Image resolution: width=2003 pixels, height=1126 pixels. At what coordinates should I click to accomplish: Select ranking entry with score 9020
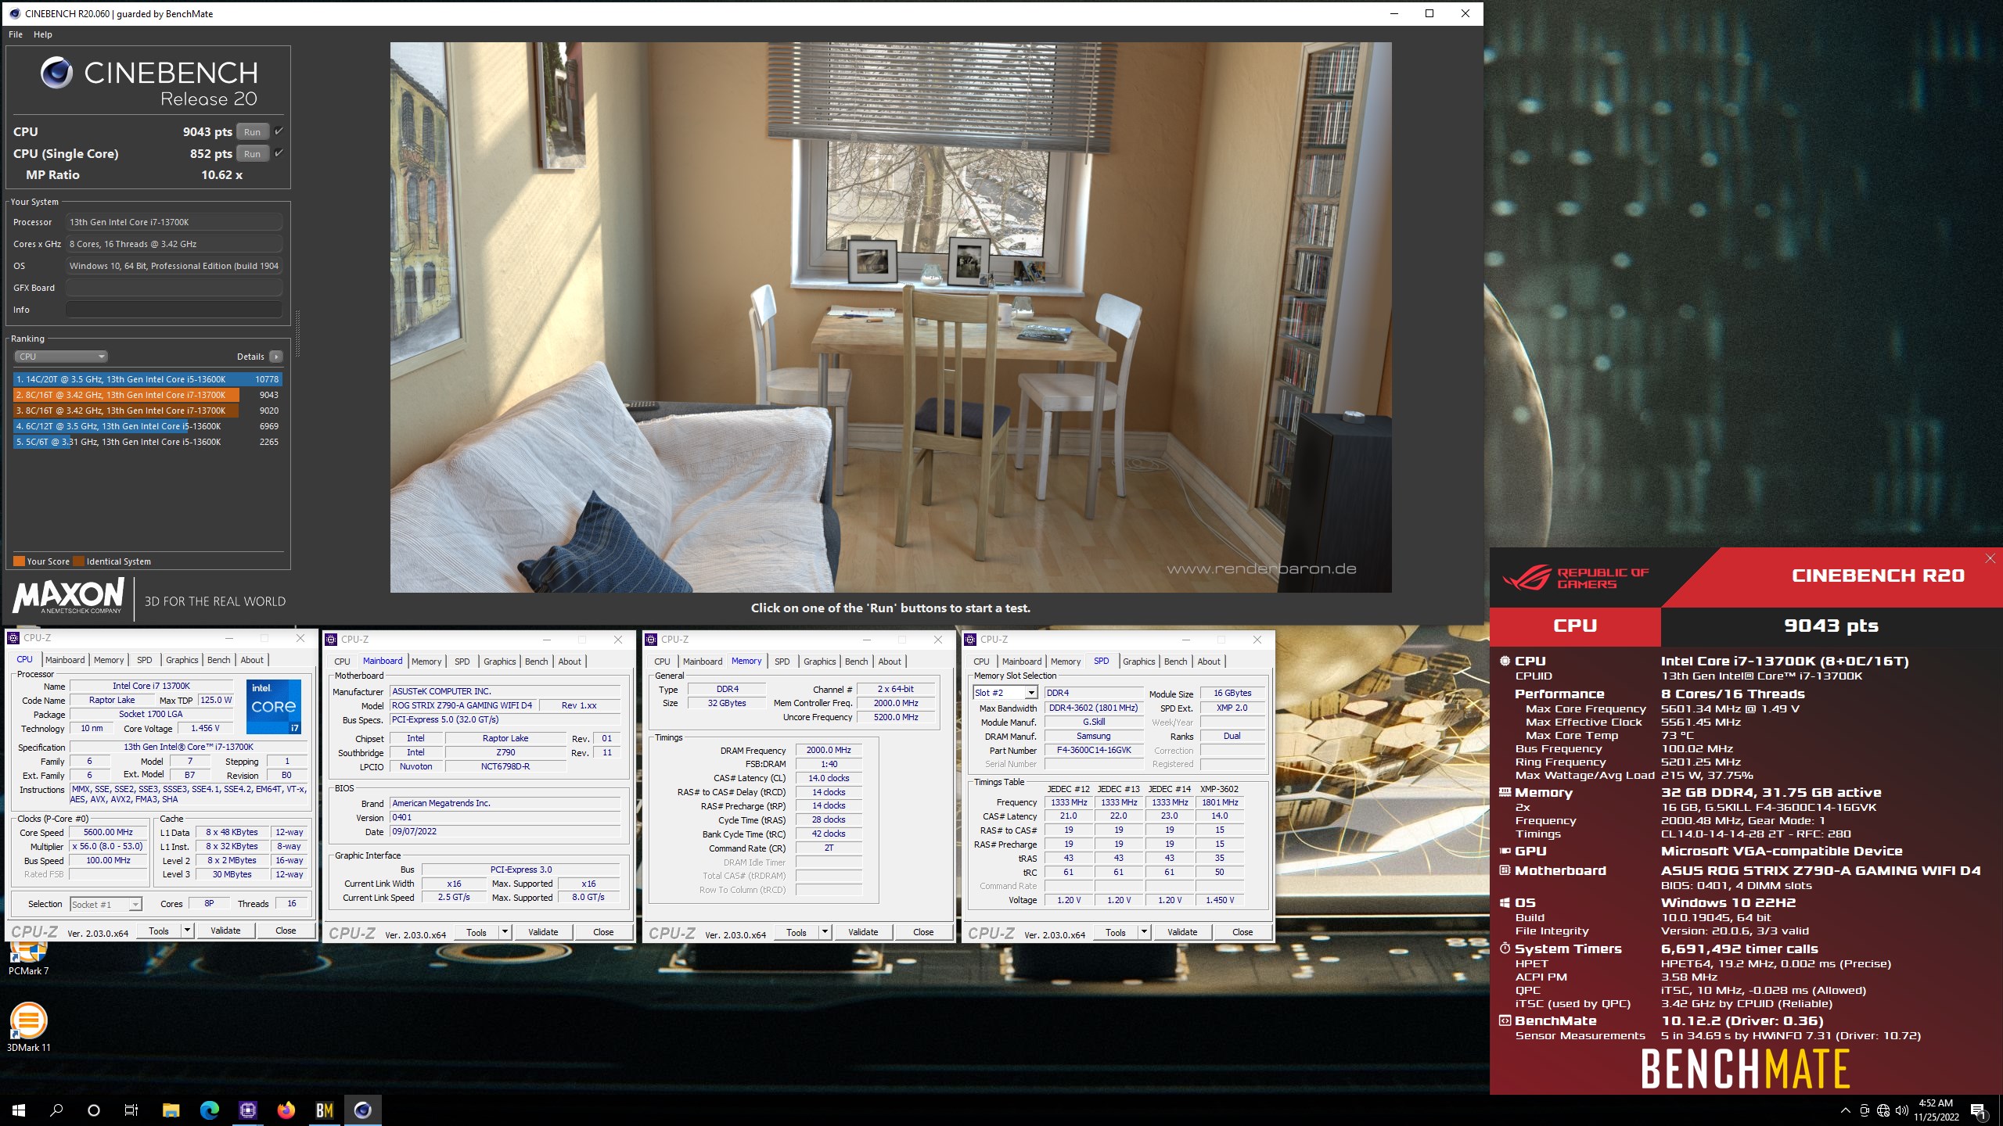(147, 411)
